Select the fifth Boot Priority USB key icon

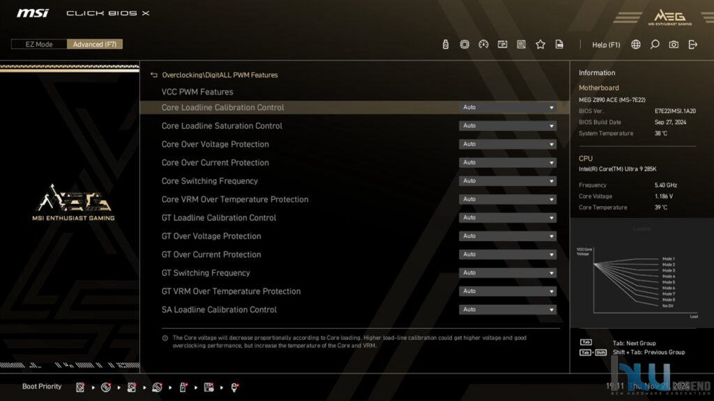[x=183, y=387]
